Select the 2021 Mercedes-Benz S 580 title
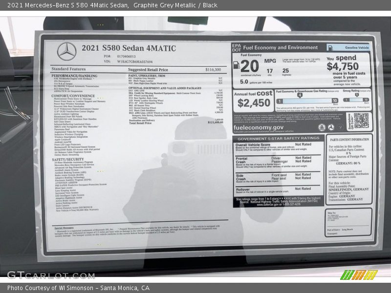The width and height of the screenshot is (391, 293). coord(64,4)
